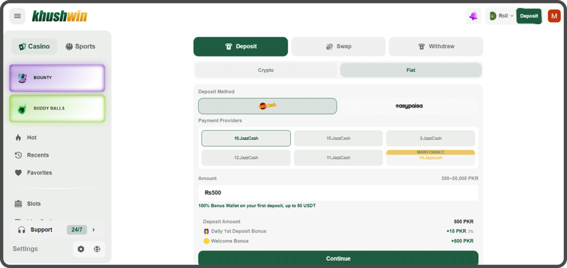Click the Deposit tab icon
This screenshot has width=567, height=268.
pos(229,47)
